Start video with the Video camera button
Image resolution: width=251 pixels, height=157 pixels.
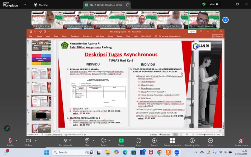tap(28, 140)
